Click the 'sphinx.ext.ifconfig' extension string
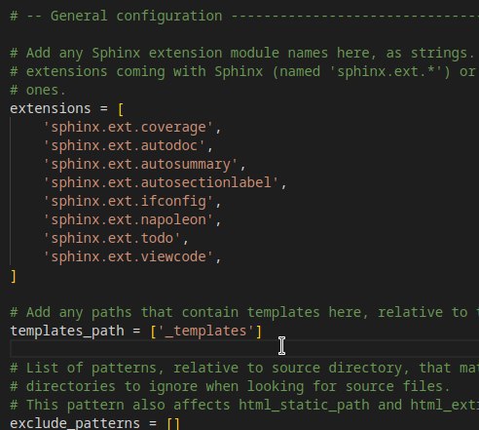479x430 pixels. [x=129, y=202]
